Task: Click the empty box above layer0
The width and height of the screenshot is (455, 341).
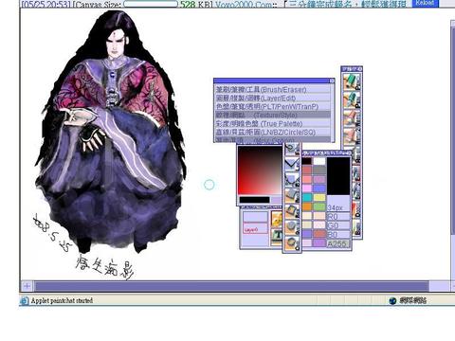Action: coord(255,217)
